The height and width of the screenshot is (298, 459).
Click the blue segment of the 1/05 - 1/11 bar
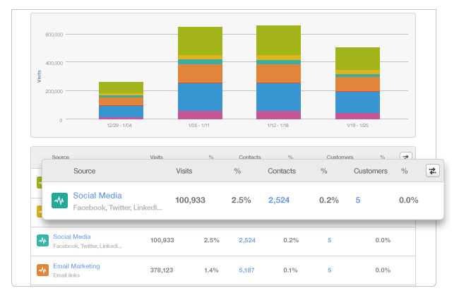[201, 97]
